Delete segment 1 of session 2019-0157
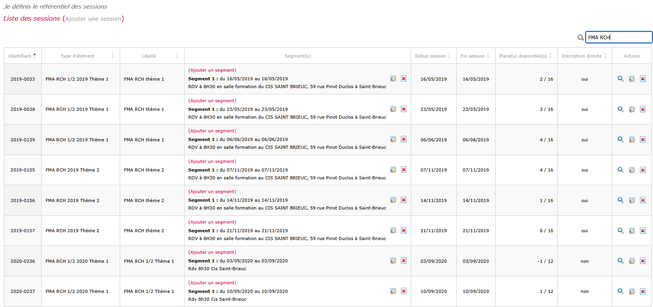Viewport: 653px width, 307px height. tap(404, 230)
